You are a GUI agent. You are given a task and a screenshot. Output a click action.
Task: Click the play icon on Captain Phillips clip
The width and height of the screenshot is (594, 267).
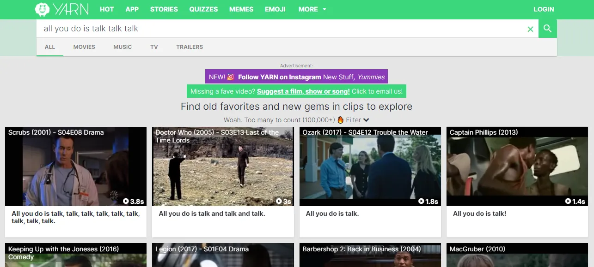pos(568,202)
